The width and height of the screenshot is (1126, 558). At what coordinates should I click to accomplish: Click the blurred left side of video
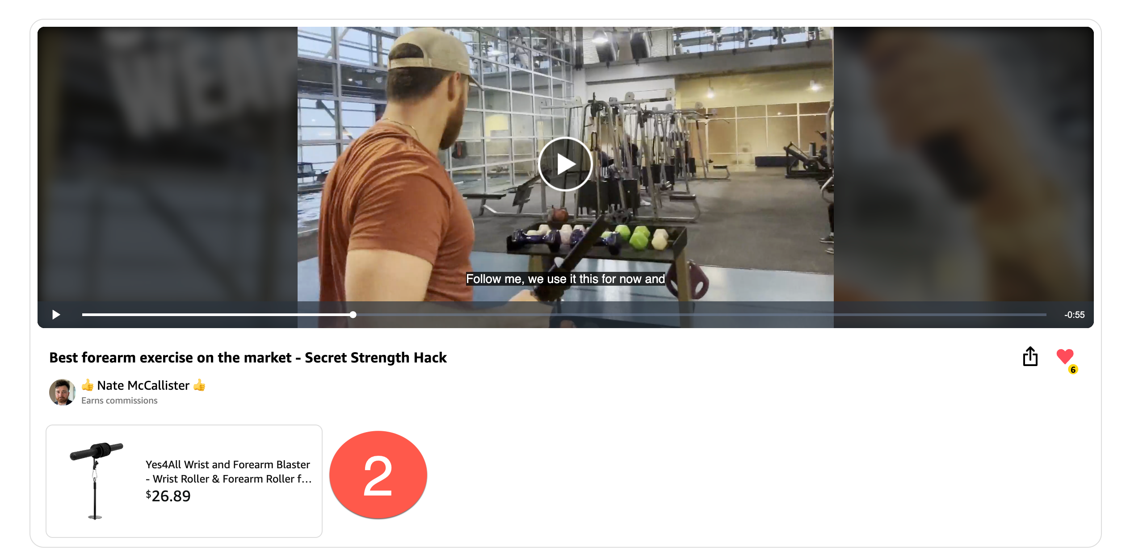click(x=168, y=164)
